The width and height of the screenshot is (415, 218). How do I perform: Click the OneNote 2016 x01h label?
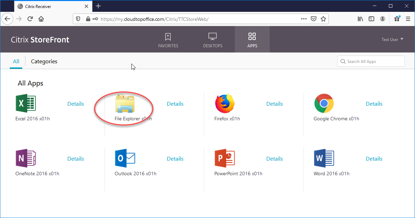point(37,174)
